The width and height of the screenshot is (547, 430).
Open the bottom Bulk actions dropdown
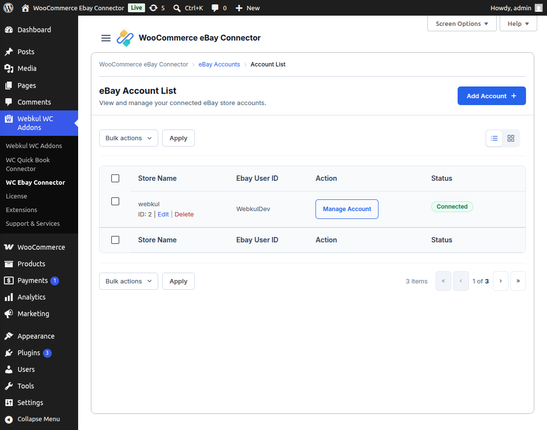click(x=129, y=281)
